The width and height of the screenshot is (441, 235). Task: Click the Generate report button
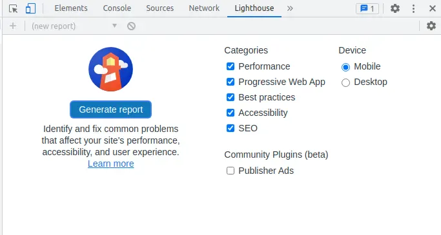pyautogui.click(x=110, y=109)
